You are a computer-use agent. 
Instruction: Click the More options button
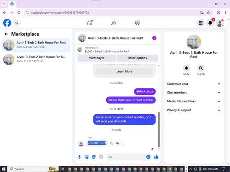click(x=138, y=58)
